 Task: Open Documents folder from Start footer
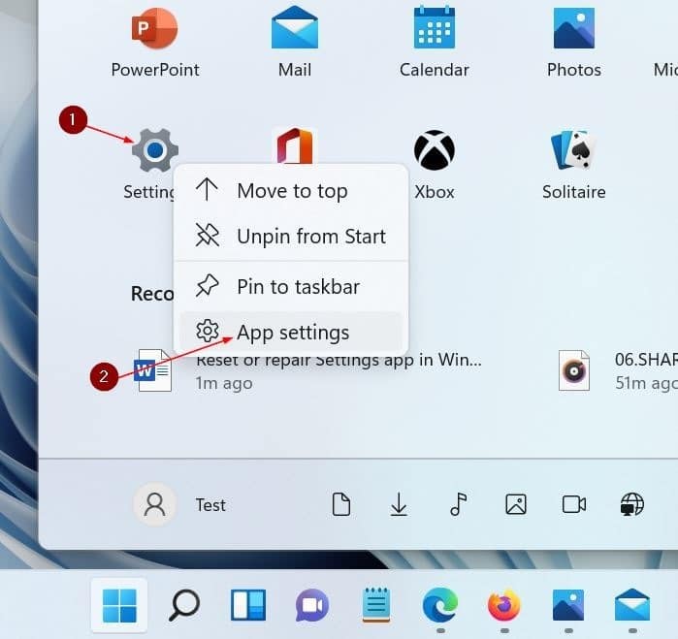click(x=341, y=504)
